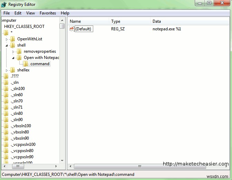The height and width of the screenshot is (180, 232).
Task: Click the shellex folder icon
Action: 13,70
